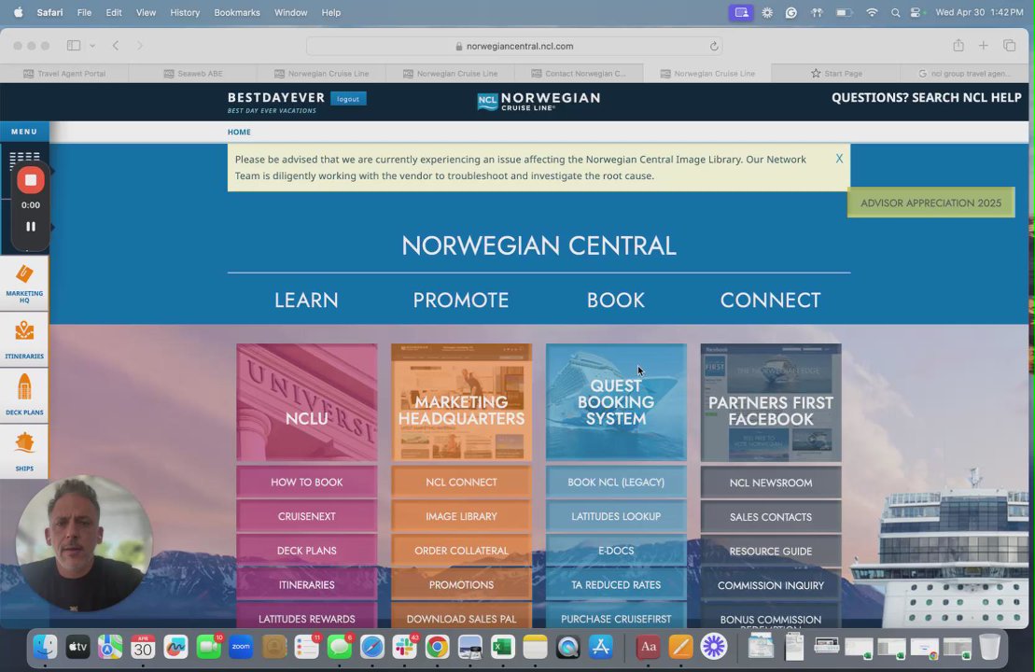The image size is (1035, 672).
Task: Stop the screen recording with the red button
Action: pos(31,180)
